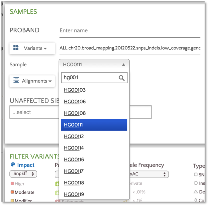Open the ExAC frequency source selector
The image size is (209, 206).
[x=149, y=174]
